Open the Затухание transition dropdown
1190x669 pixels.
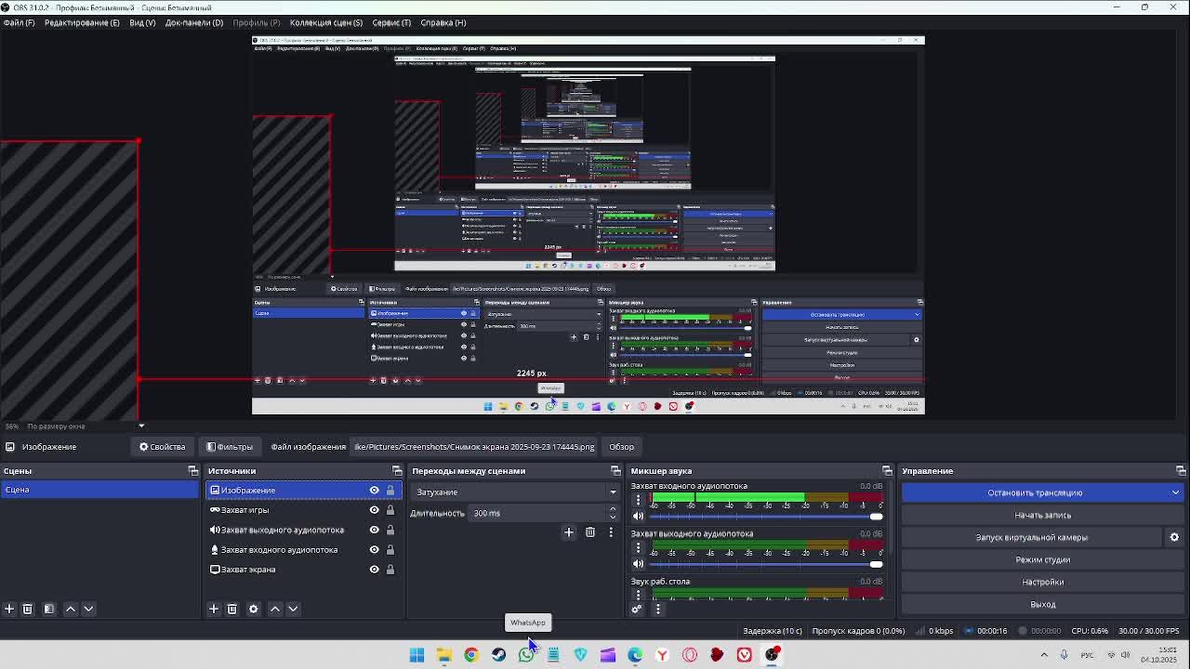coord(516,492)
